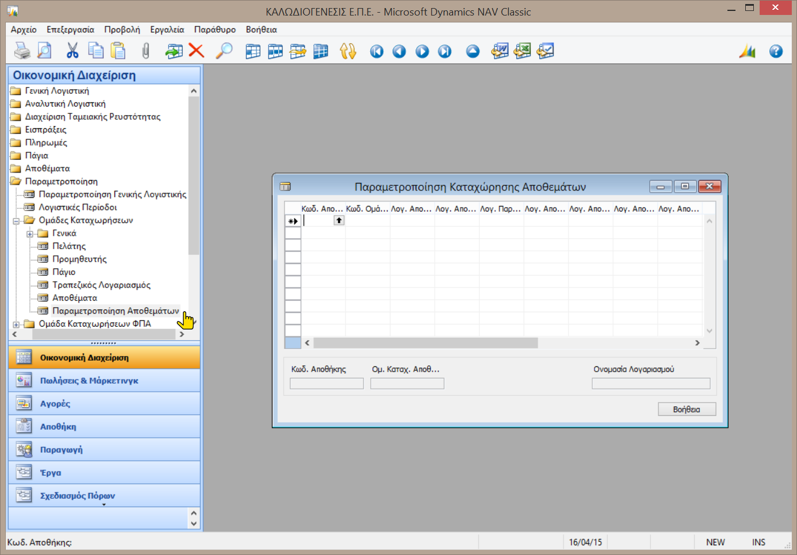This screenshot has height=555, width=797.
Task: Select the Εισπράξεις folder
Action: 45,129
